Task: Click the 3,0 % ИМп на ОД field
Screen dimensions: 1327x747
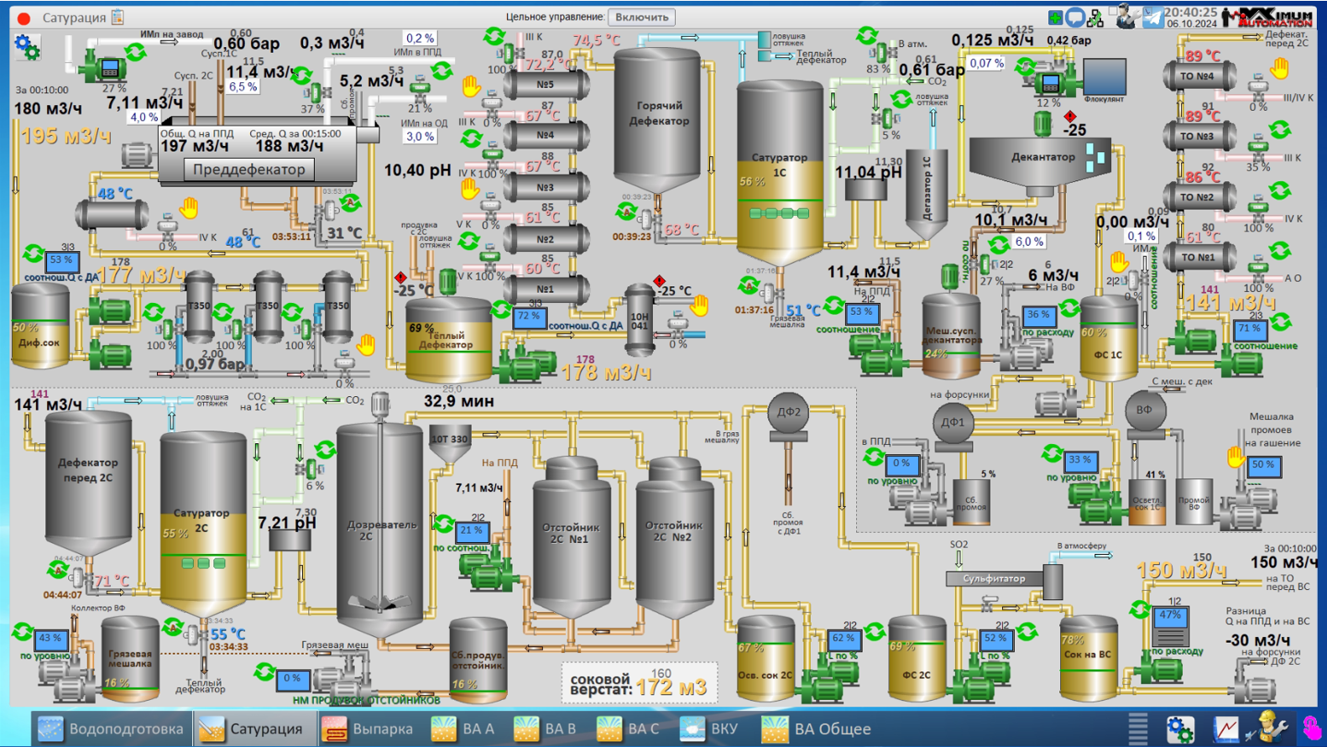Action: tap(421, 136)
